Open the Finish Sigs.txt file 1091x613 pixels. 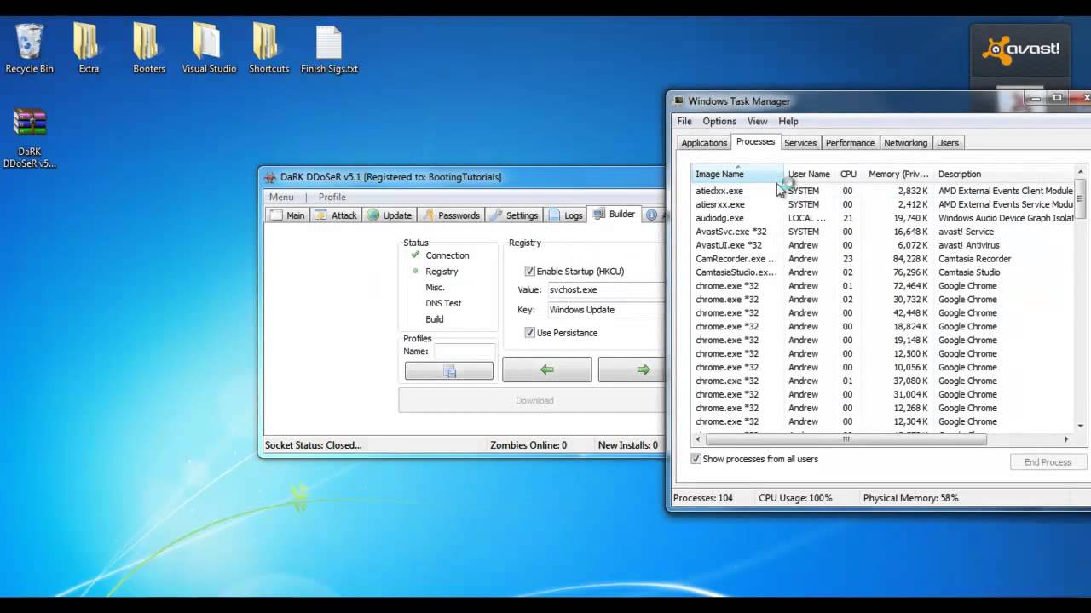329,48
